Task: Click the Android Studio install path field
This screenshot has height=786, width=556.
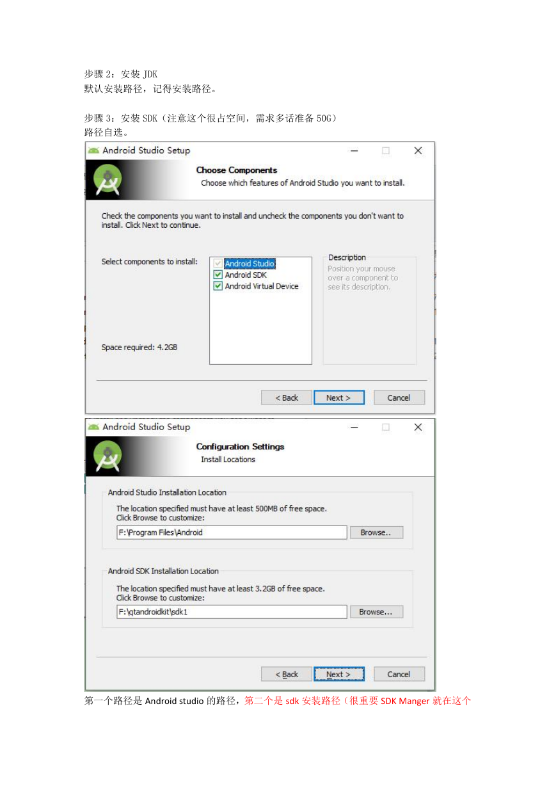Action: click(232, 533)
